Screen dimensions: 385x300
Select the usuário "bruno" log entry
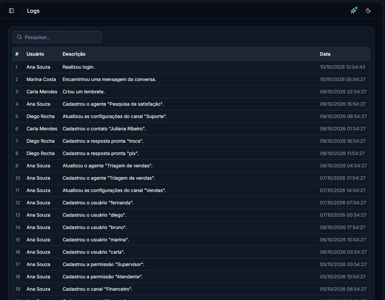point(95,227)
